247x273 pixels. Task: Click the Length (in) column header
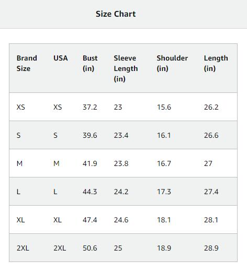click(216, 63)
